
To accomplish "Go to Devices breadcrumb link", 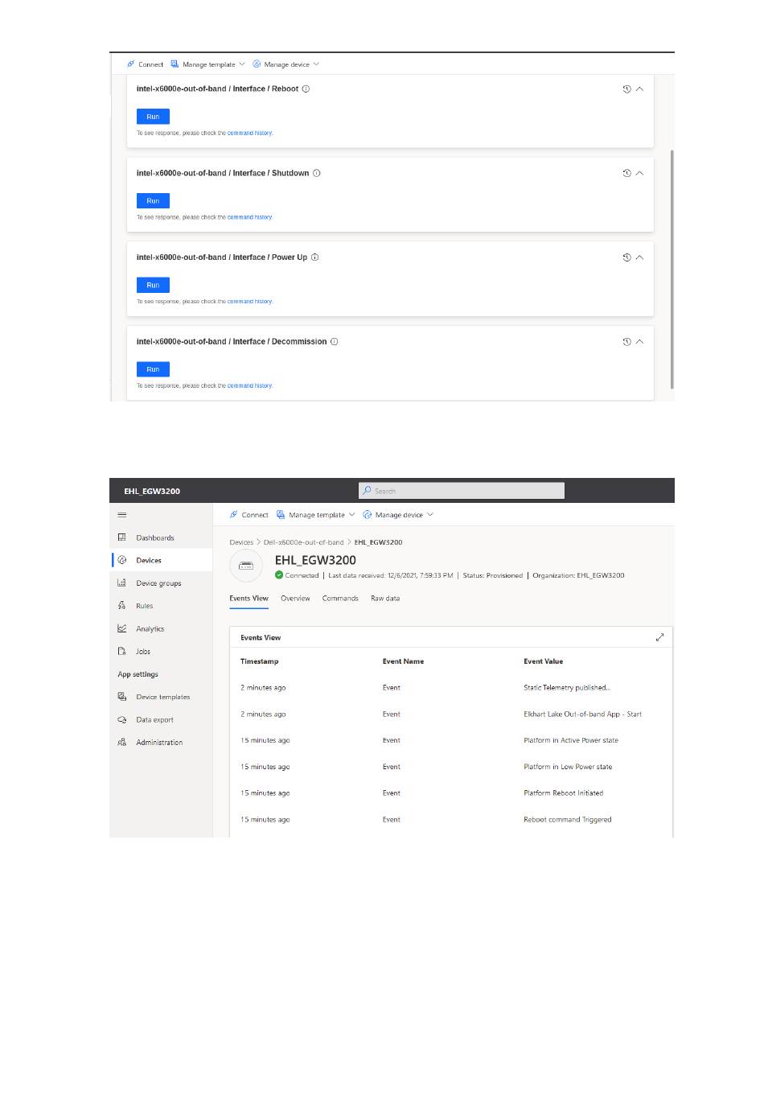I will [241, 542].
